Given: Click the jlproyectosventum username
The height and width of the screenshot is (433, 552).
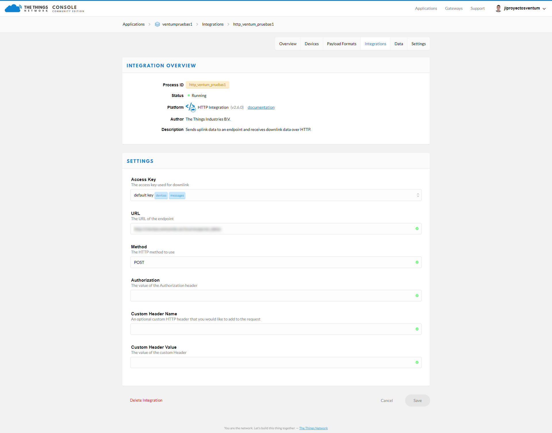Looking at the screenshot, I should point(522,8).
